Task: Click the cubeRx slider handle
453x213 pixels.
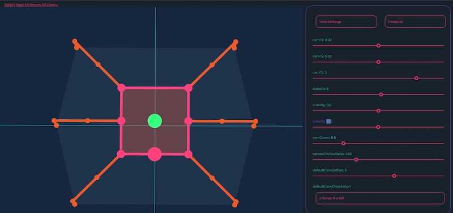Action: (381, 94)
